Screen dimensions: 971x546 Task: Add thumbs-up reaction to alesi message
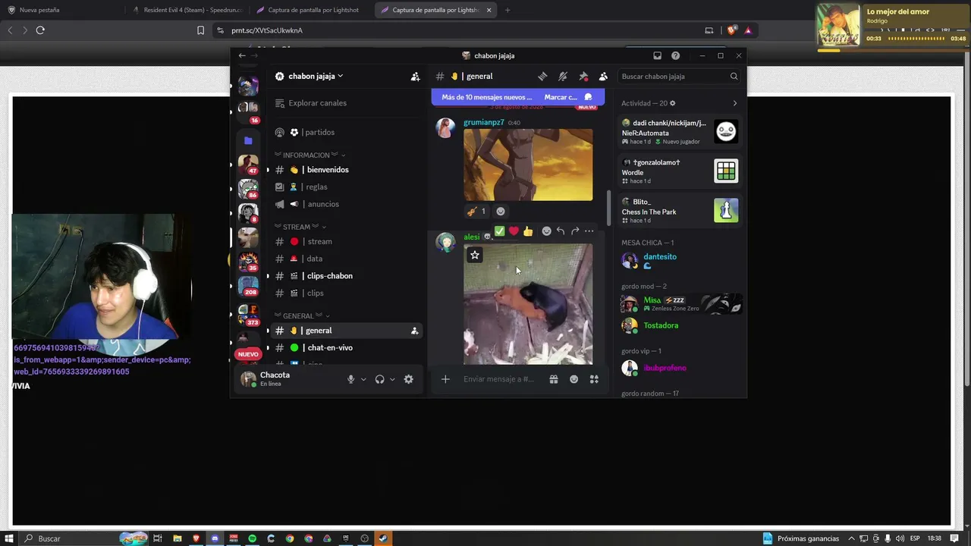point(528,231)
